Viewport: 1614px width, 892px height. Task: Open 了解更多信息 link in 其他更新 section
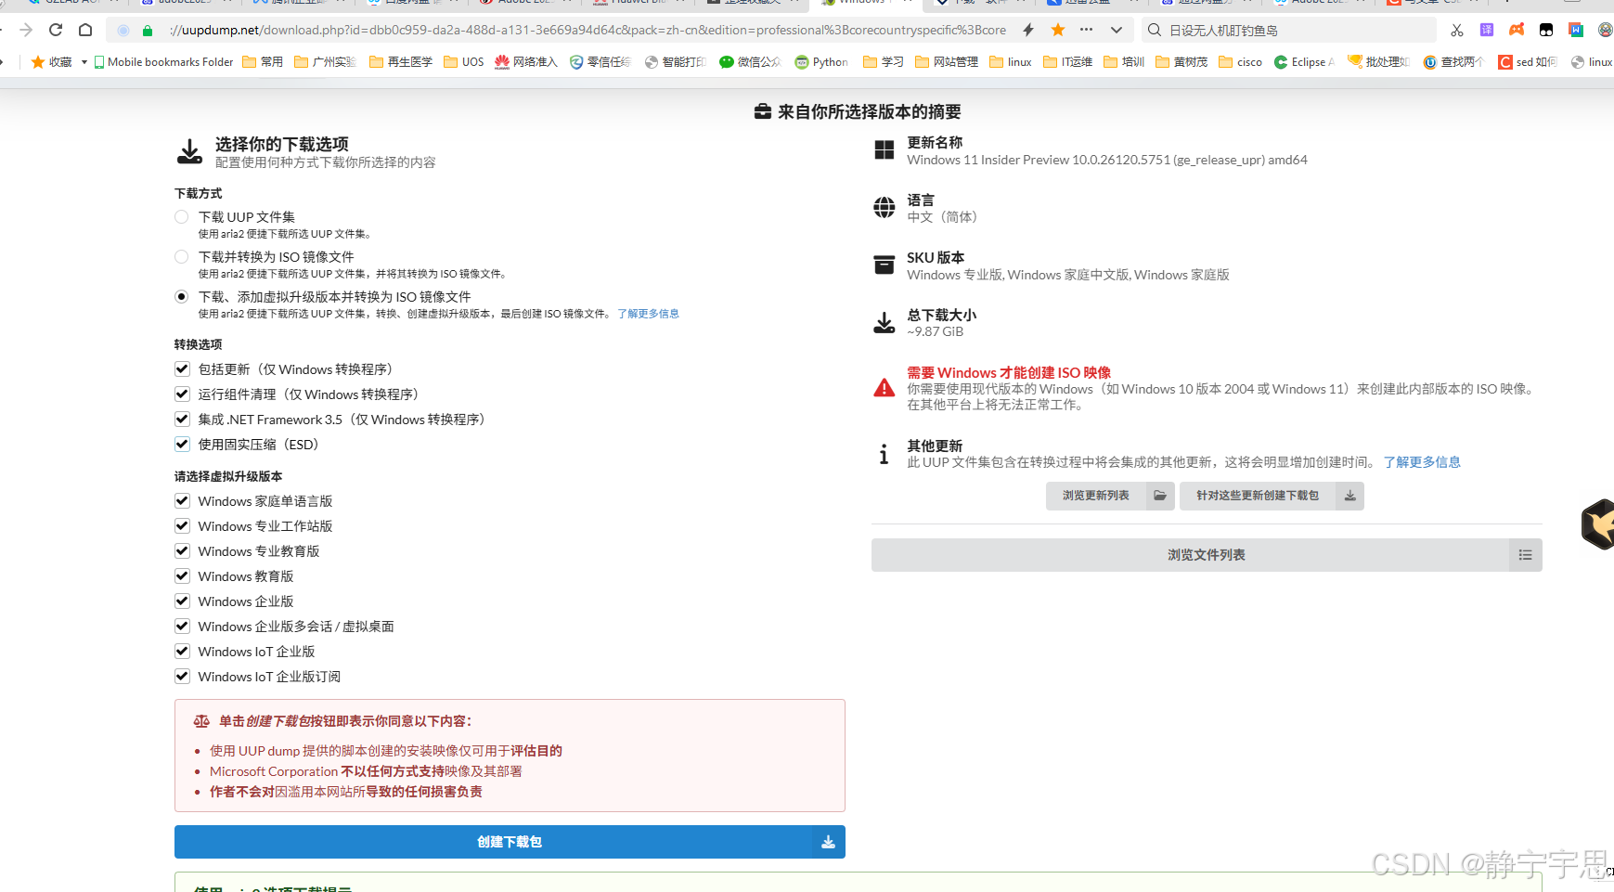tap(1422, 462)
